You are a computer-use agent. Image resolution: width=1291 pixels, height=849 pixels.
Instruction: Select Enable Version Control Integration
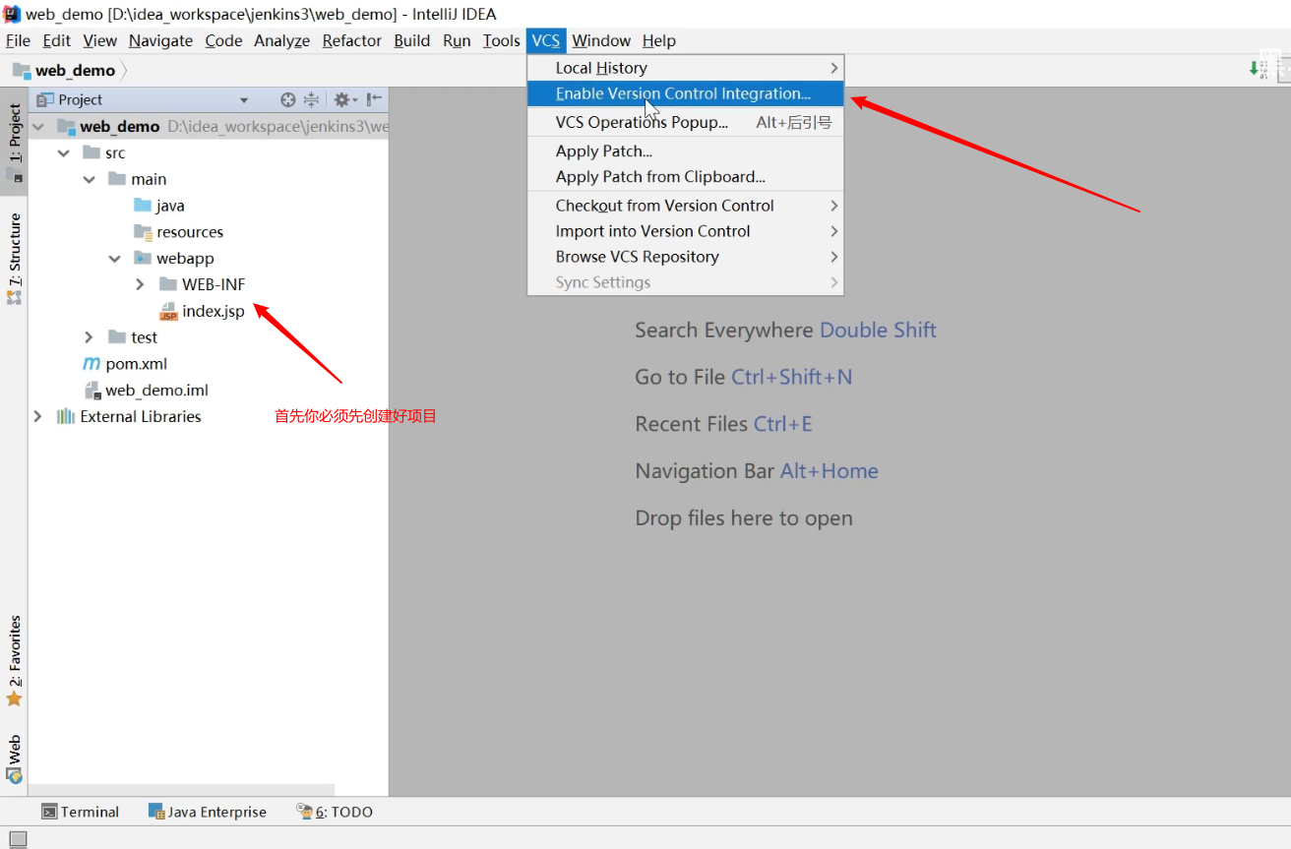click(686, 93)
